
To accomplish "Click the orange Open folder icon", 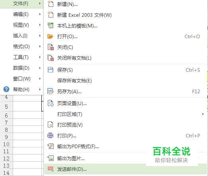I will tap(51, 36).
